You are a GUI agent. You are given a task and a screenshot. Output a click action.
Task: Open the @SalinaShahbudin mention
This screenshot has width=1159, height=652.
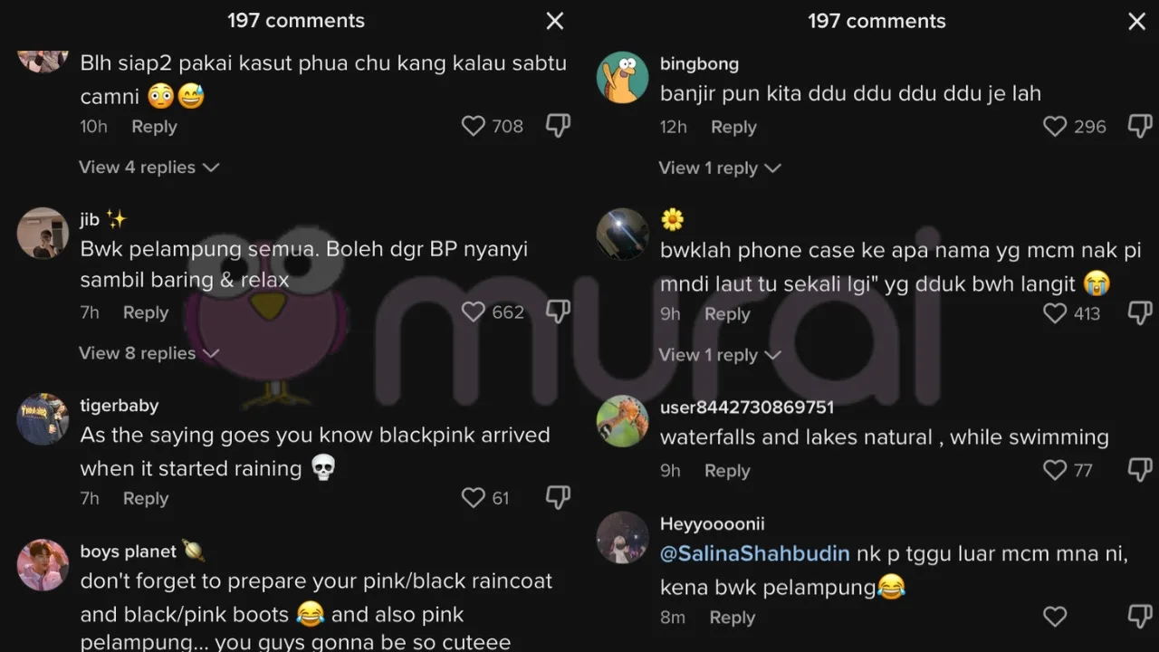[755, 553]
